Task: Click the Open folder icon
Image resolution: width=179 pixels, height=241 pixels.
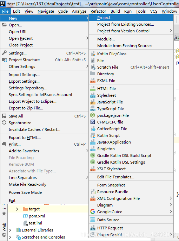Action: [x=4, y=25]
